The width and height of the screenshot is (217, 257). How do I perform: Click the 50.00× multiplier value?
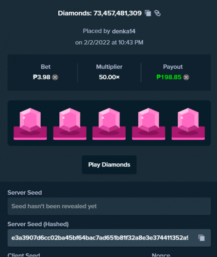tap(109, 77)
